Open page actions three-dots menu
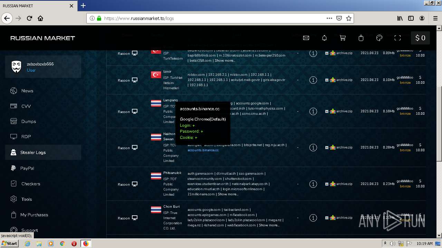The height and width of the screenshot is (248, 442). pyautogui.click(x=329, y=18)
